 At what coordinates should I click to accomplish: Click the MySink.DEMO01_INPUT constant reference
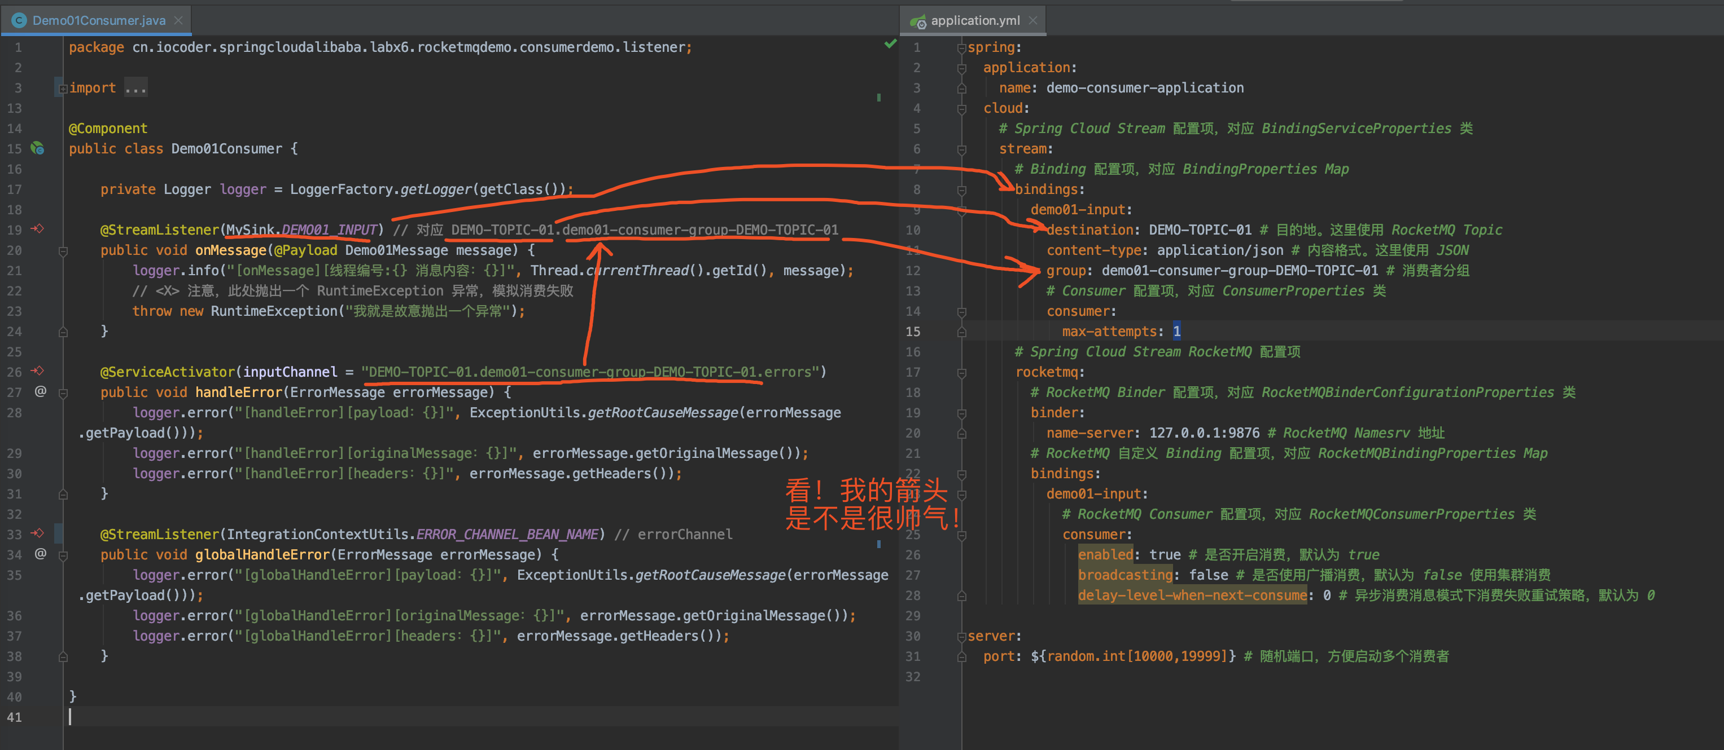[x=329, y=230]
